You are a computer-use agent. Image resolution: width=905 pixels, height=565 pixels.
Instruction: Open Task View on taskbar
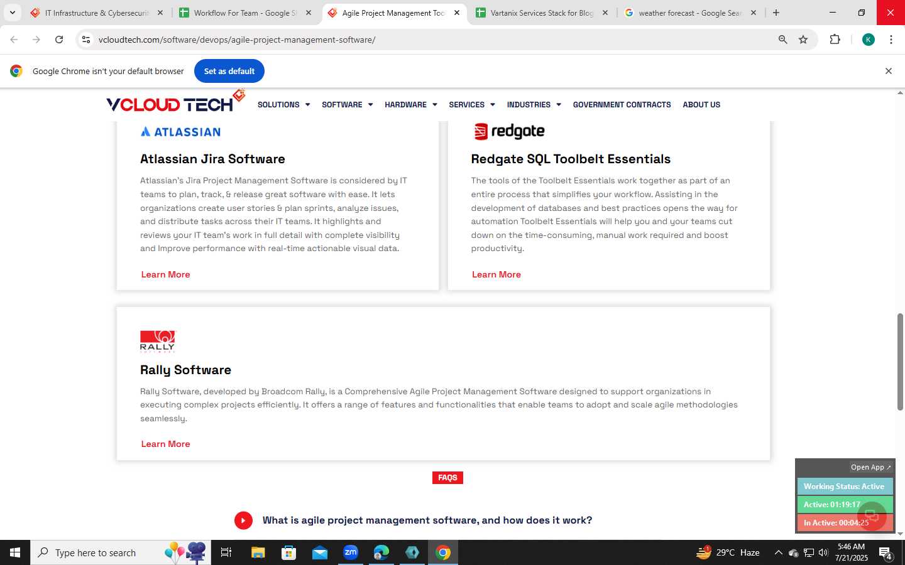point(226,552)
